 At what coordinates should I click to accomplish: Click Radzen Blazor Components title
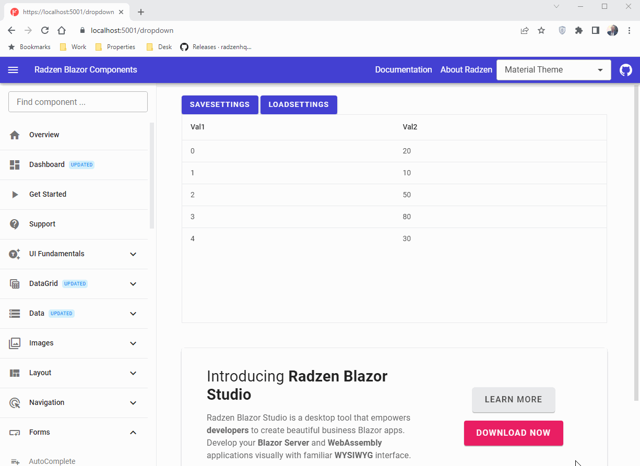point(86,70)
